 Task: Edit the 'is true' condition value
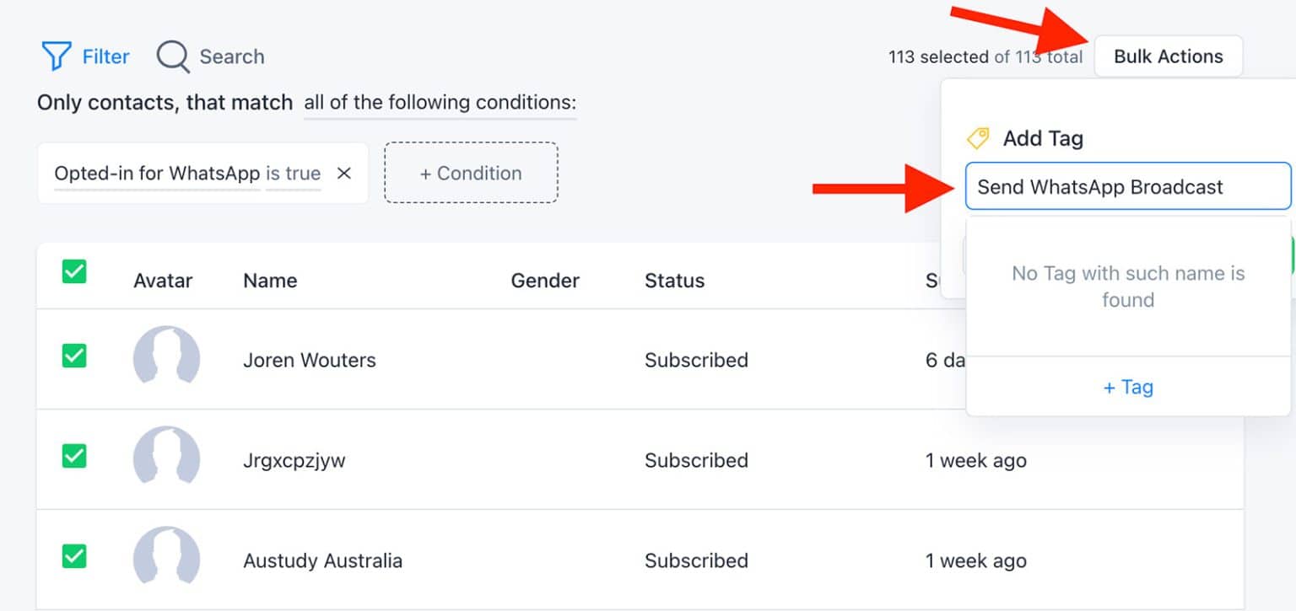294,174
